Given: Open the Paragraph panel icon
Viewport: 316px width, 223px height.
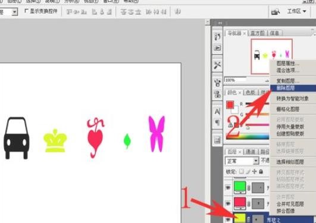Looking at the screenshot, I should coord(217,123).
